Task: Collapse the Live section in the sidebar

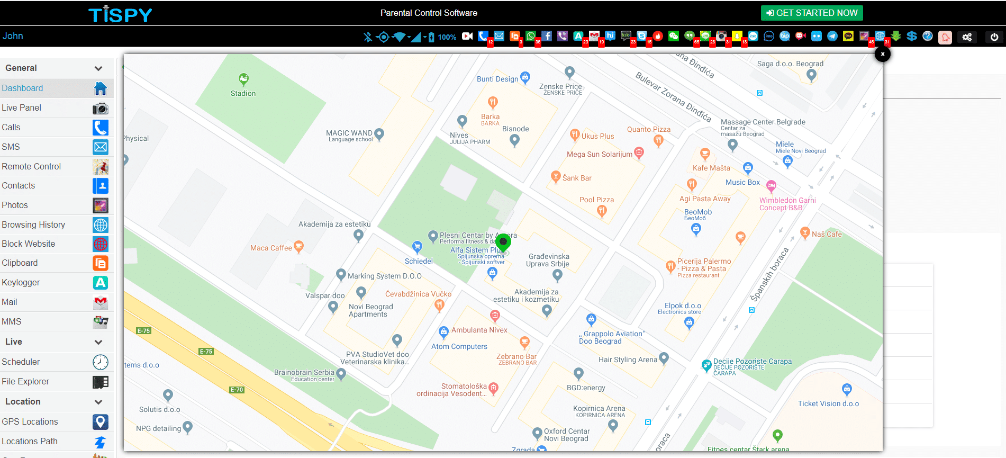Action: (x=98, y=342)
